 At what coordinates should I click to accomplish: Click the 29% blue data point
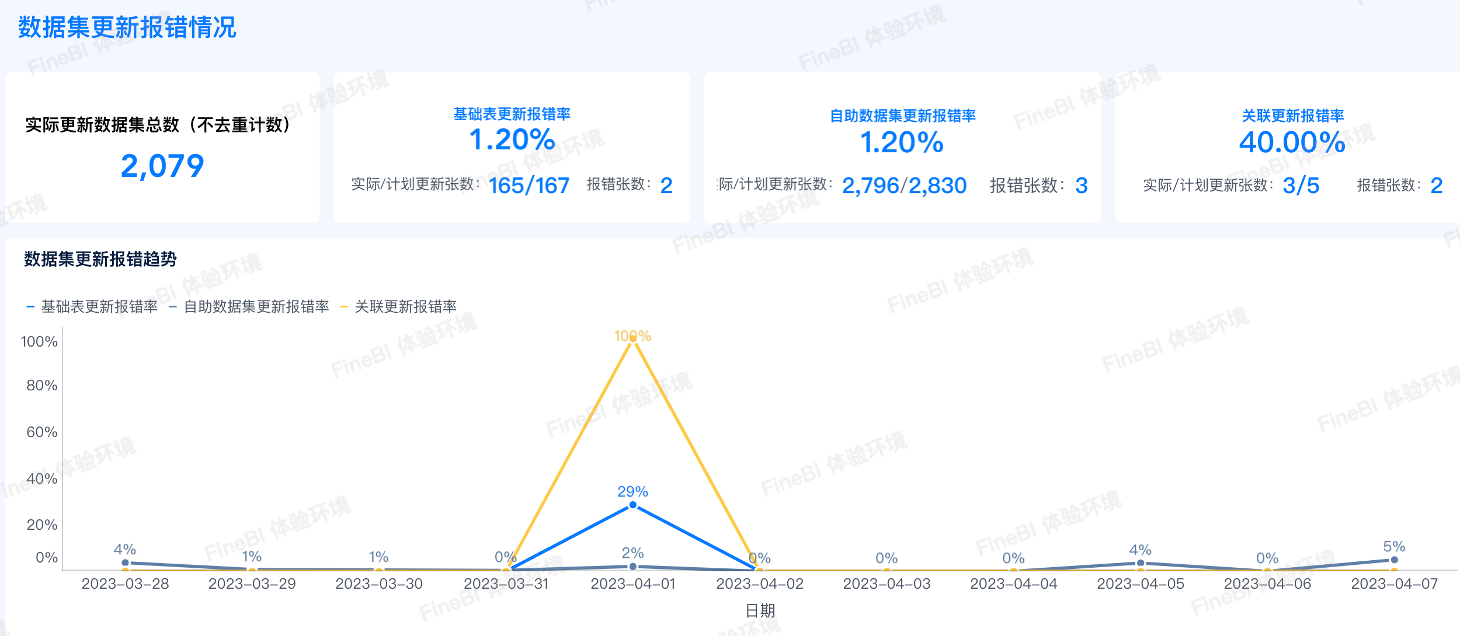pos(632,505)
